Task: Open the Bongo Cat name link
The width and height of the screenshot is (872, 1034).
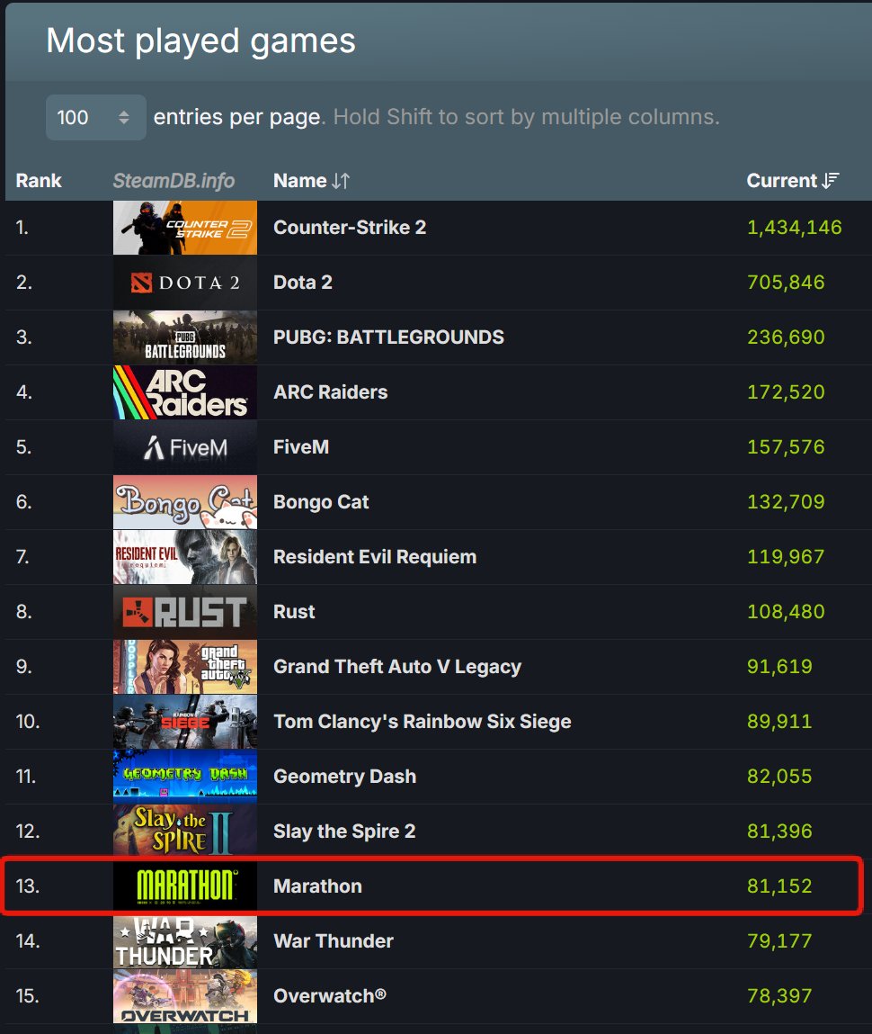Action: click(321, 502)
